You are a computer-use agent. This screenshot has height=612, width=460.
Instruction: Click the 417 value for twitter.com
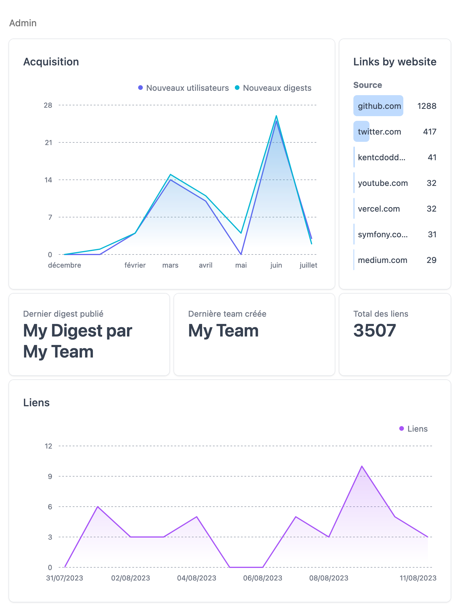coord(430,132)
